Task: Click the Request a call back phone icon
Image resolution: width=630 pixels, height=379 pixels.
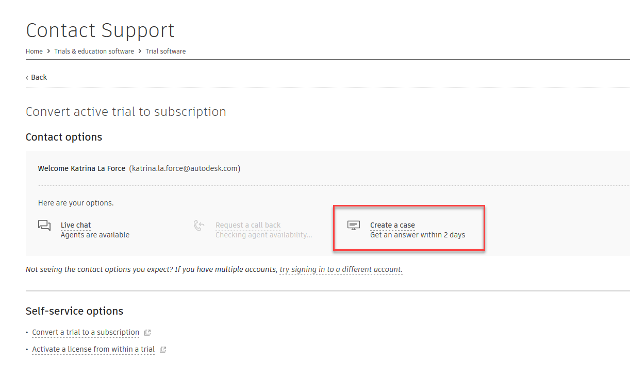Action: pos(199,225)
